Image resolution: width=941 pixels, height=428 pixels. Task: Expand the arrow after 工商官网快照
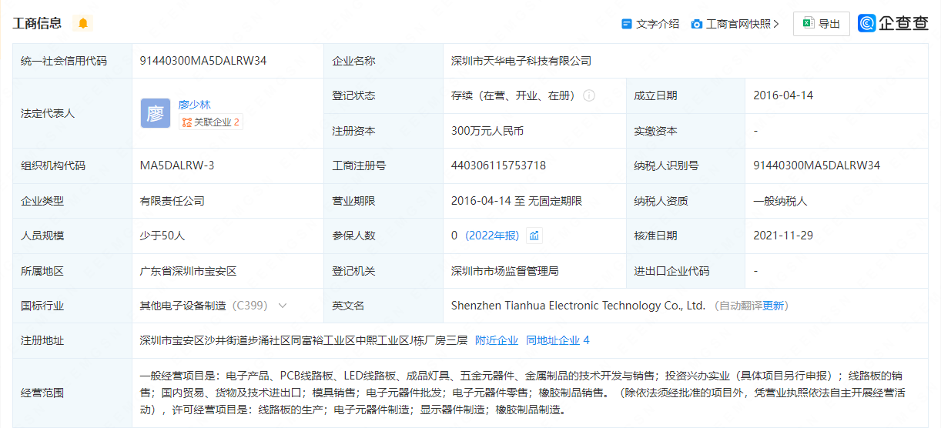pos(776,24)
